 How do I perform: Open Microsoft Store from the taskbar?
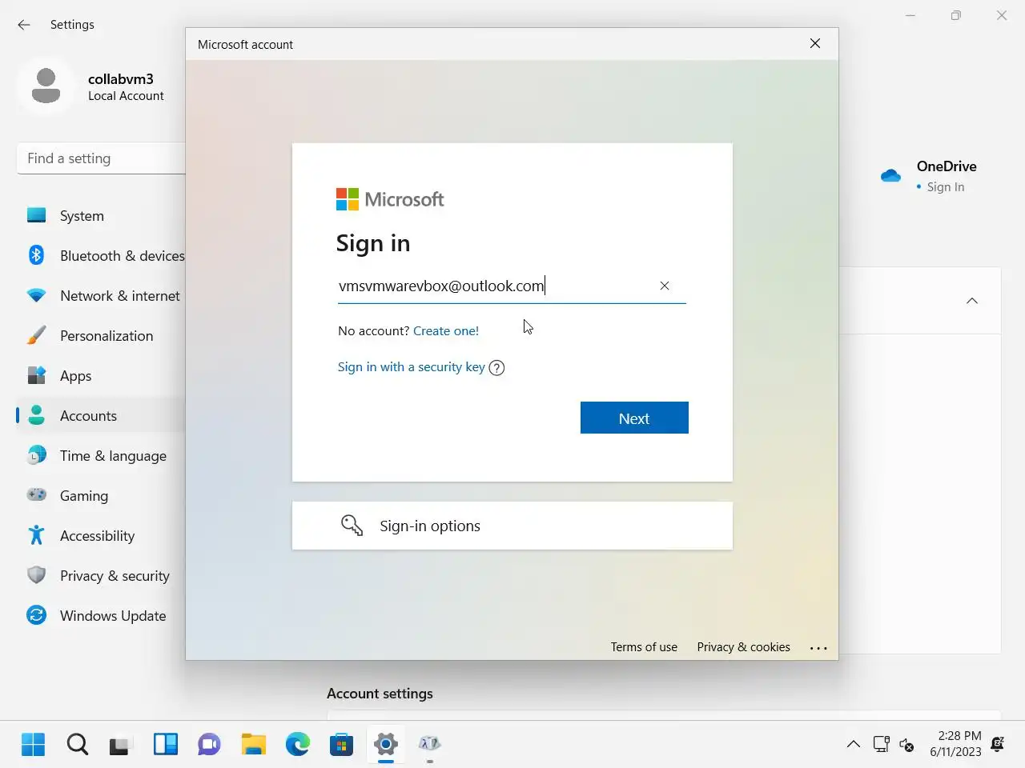click(342, 744)
